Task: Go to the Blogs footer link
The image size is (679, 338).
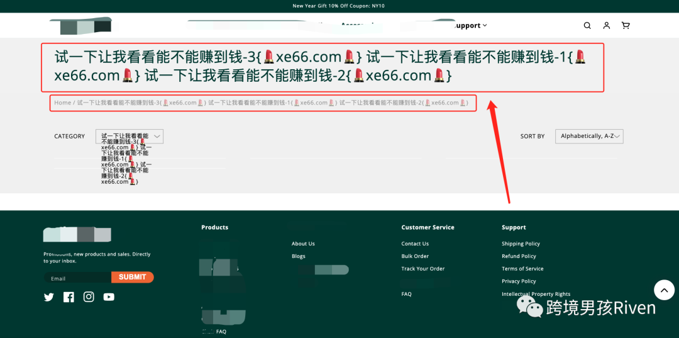Action: (x=298, y=256)
